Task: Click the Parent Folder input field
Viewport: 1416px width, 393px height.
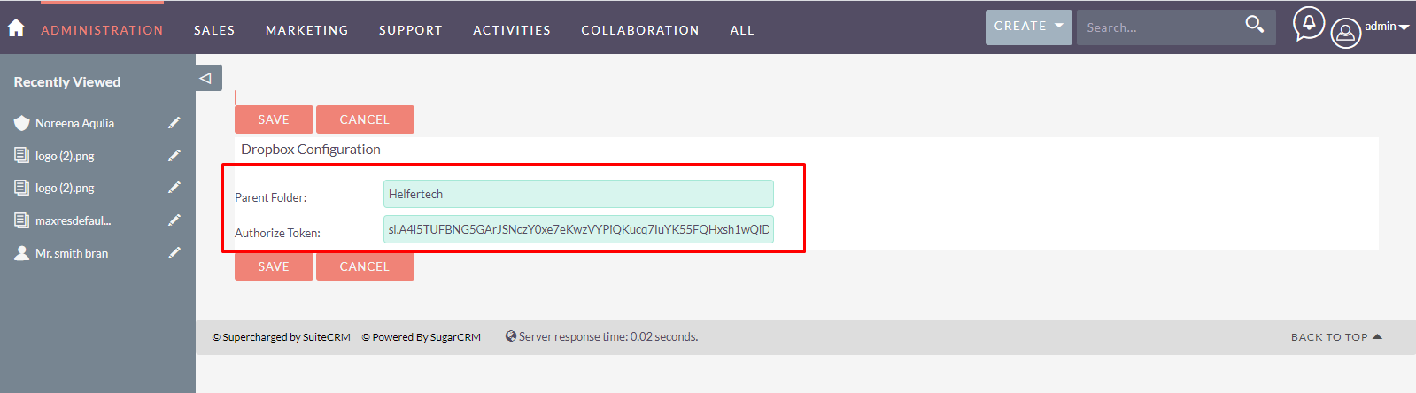Action: coord(578,194)
